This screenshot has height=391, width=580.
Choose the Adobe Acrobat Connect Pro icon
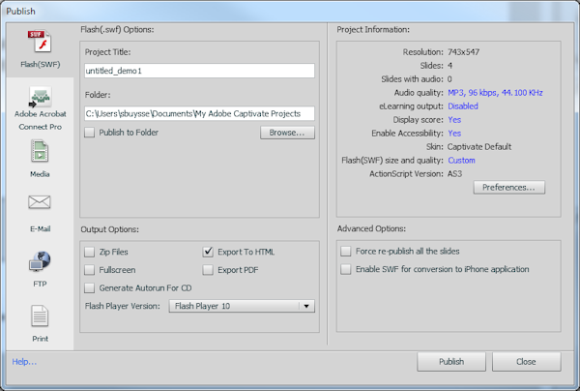(39, 97)
